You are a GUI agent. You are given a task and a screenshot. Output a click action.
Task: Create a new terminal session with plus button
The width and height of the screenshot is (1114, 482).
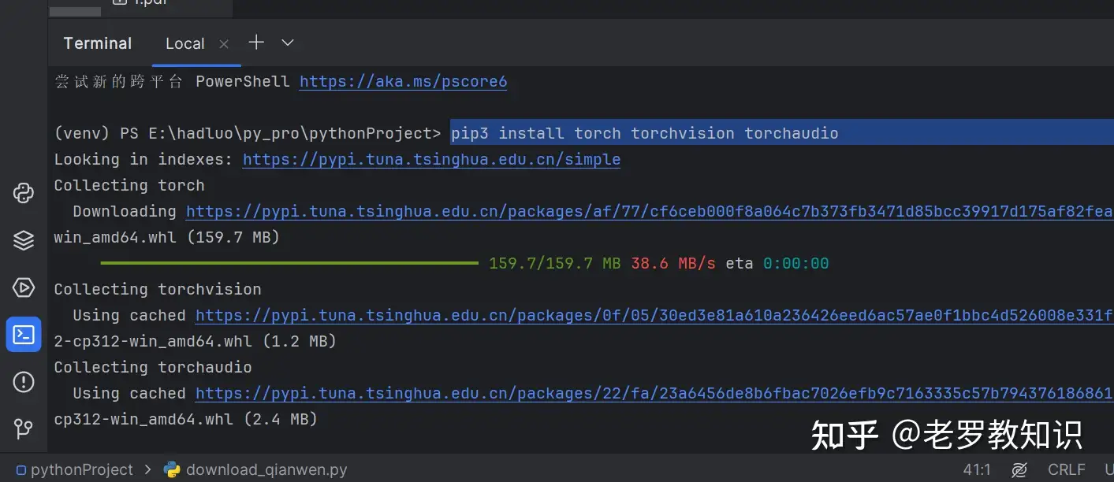(255, 43)
